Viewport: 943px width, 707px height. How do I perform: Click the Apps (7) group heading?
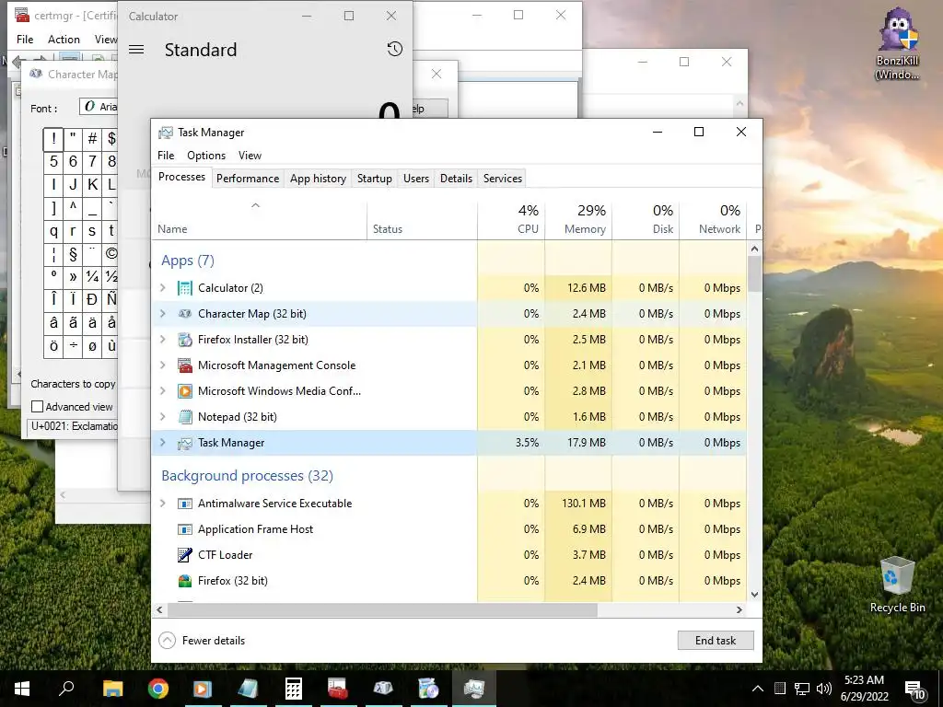(188, 261)
